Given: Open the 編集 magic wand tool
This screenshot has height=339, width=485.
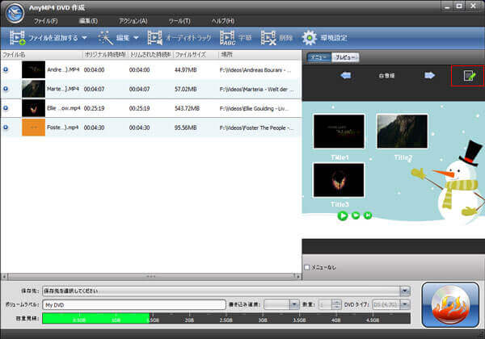Looking at the screenshot, I should point(106,37).
